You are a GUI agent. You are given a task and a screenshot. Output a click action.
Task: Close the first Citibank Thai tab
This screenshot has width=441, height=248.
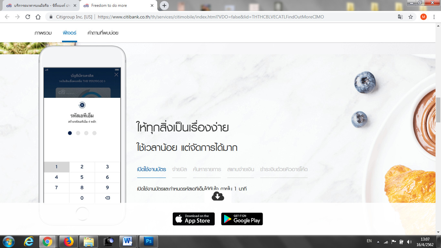(x=75, y=5)
